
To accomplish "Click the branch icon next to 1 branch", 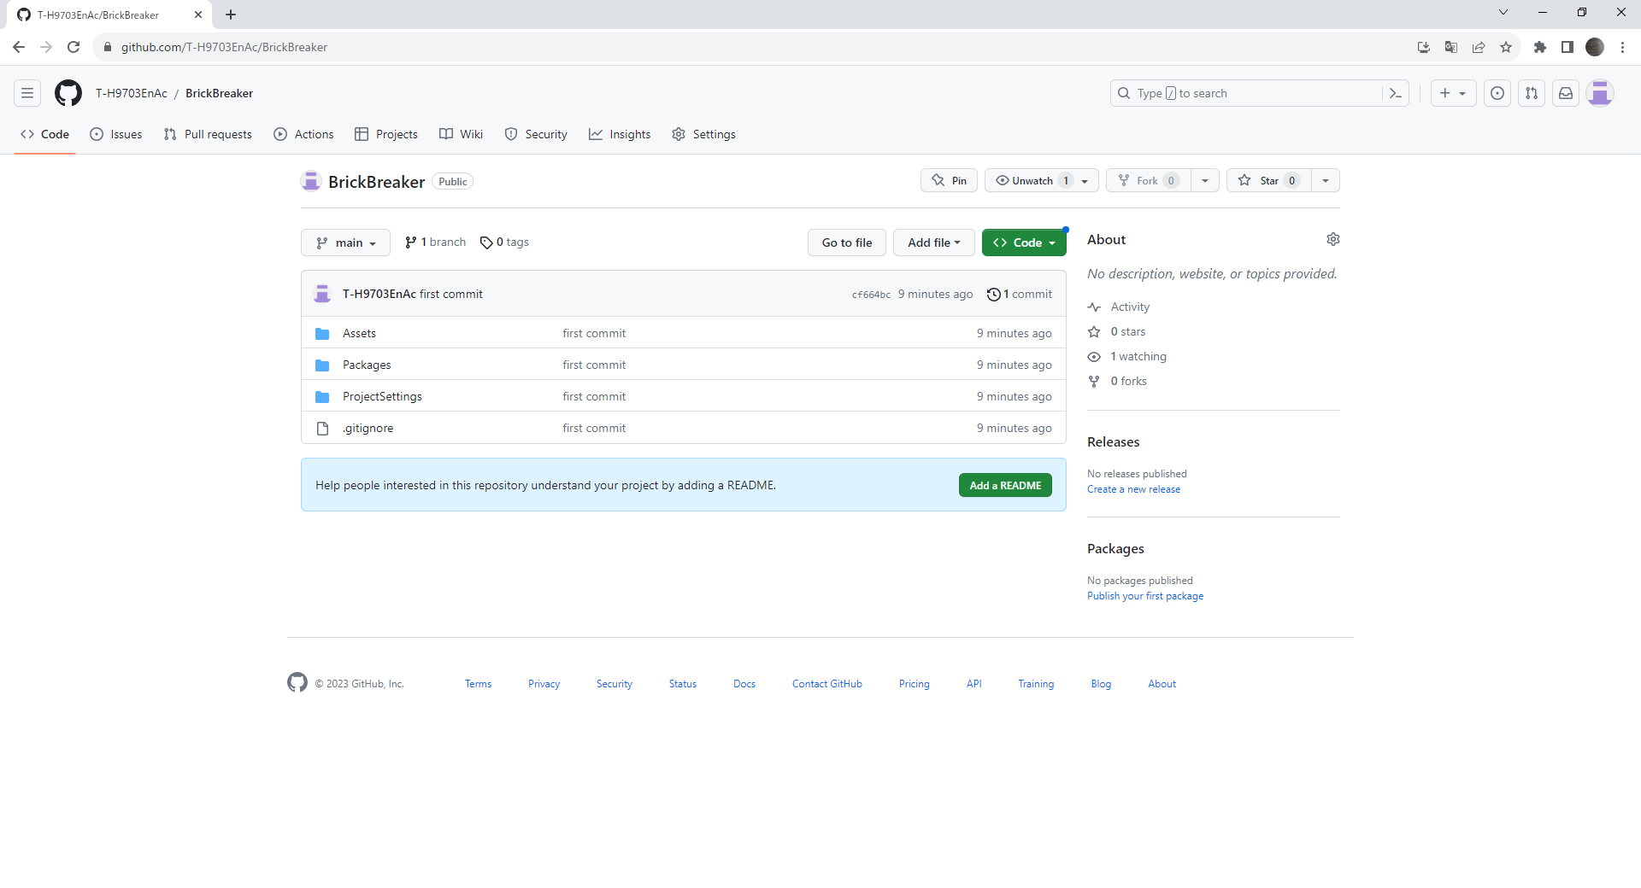I will [411, 242].
